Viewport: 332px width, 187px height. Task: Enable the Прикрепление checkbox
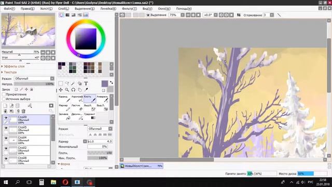click(4, 95)
